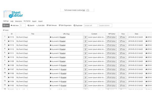The width and height of the screenshot is (152, 95).
Task: Open content editor pencil icon for ID 11103
Action: click(86, 86)
